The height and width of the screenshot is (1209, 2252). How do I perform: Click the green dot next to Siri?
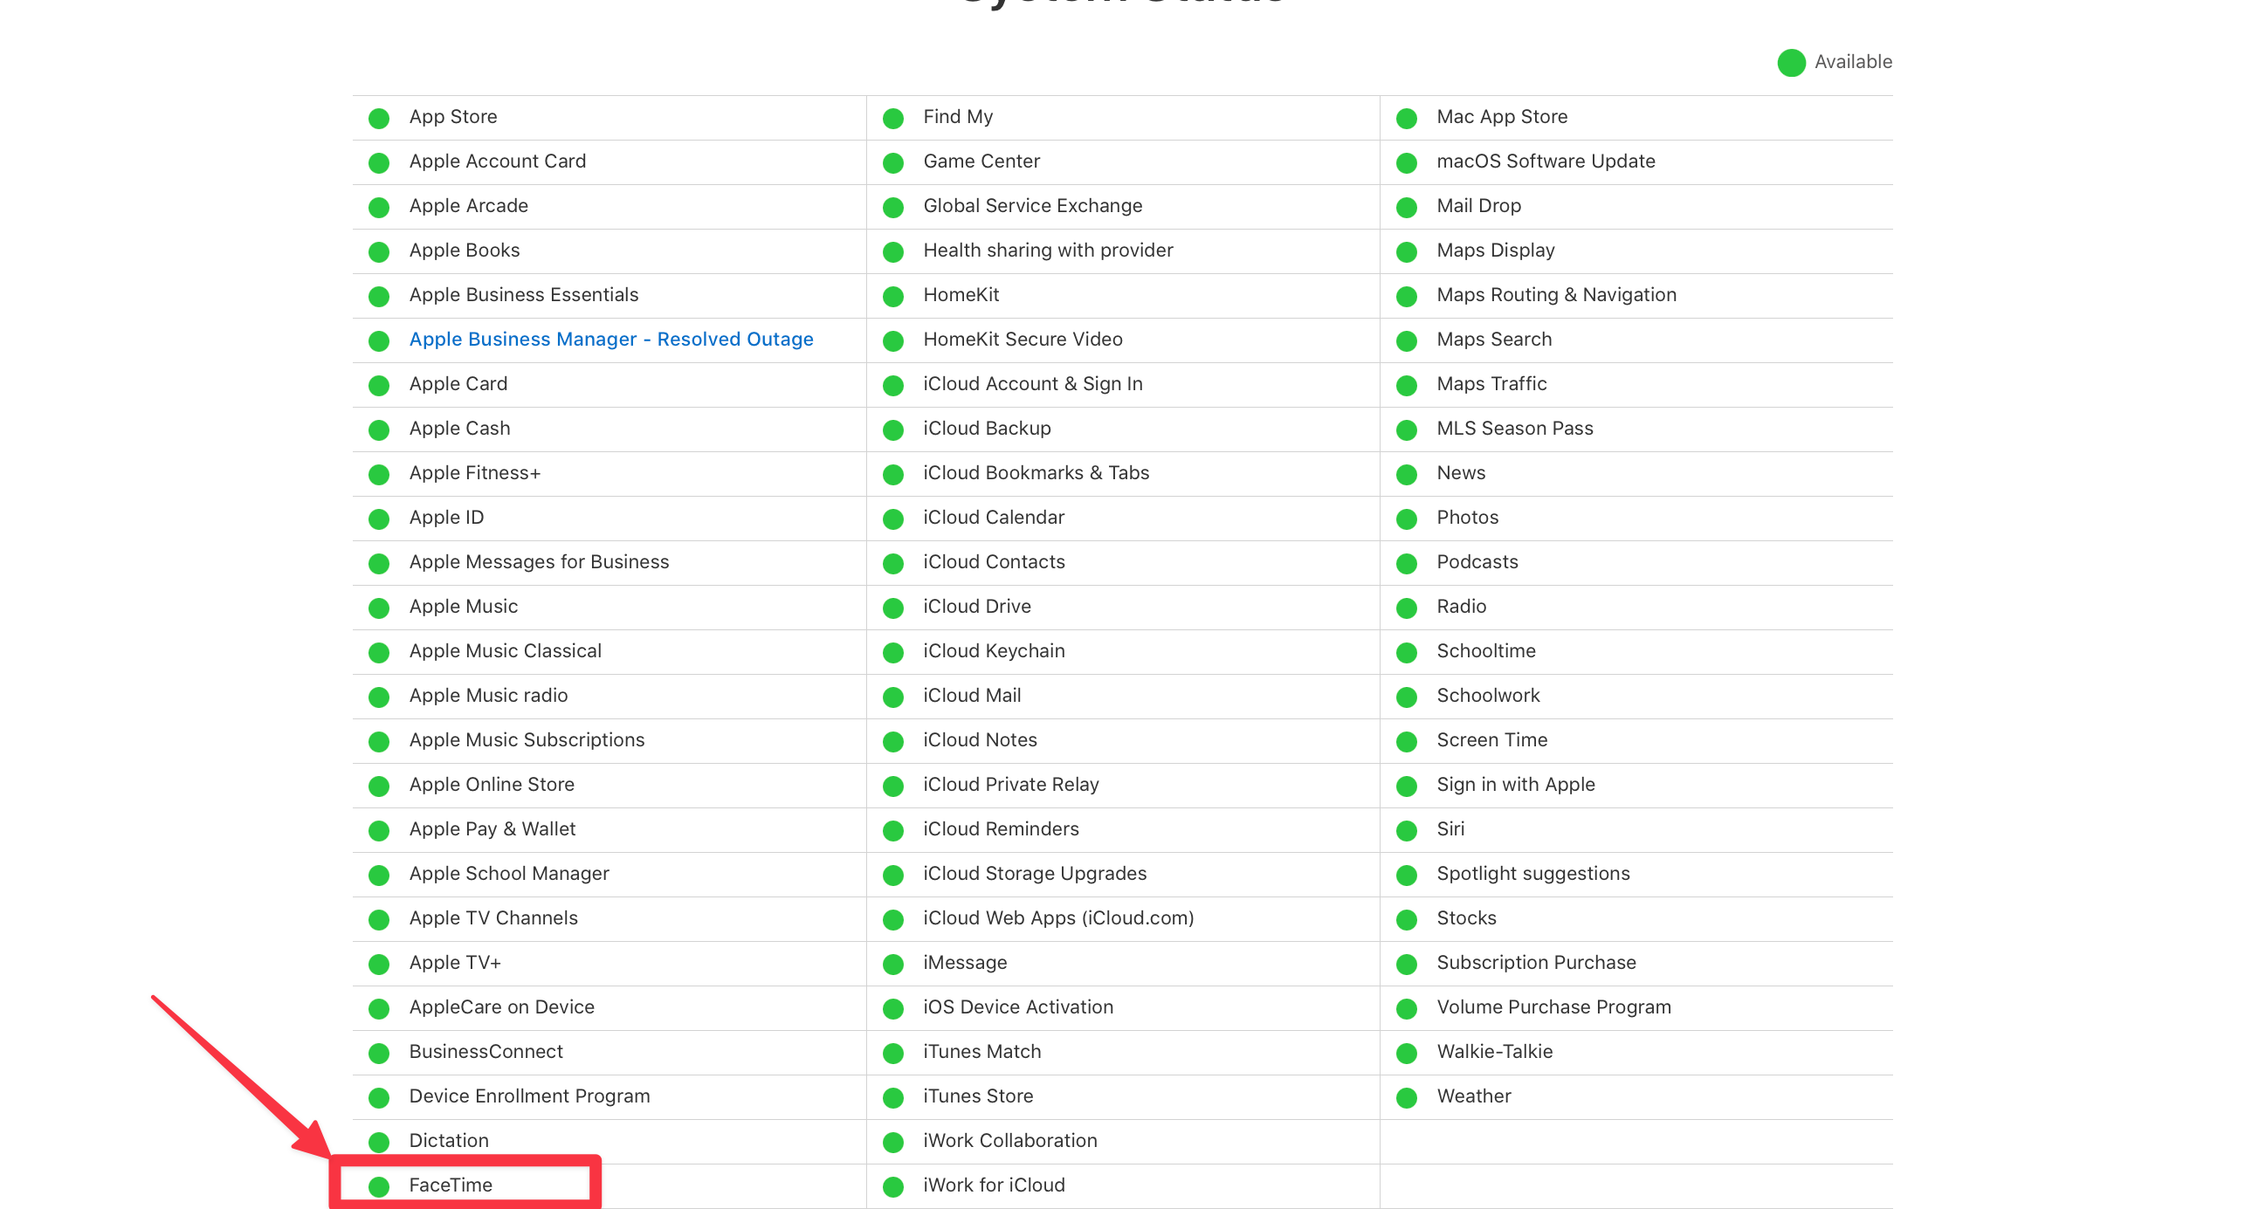(1407, 830)
